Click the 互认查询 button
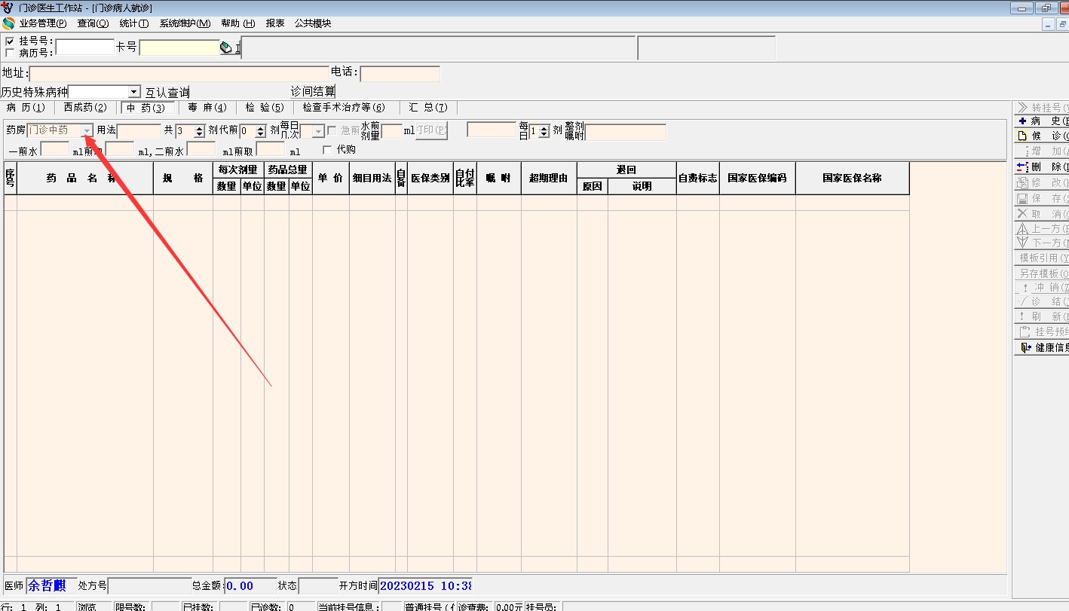Screen dimensions: 1069x611 coord(167,92)
